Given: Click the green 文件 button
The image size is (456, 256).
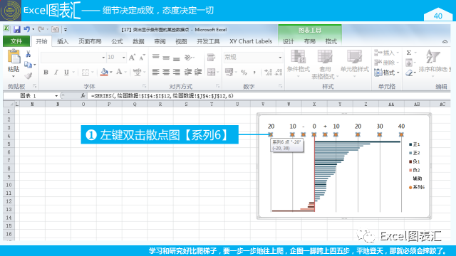Looking at the screenshot, I should pyautogui.click(x=16, y=41).
